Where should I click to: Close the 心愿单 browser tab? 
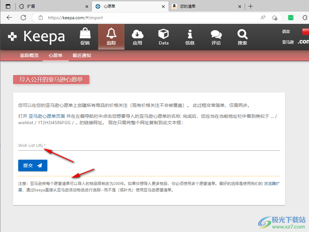(163, 6)
